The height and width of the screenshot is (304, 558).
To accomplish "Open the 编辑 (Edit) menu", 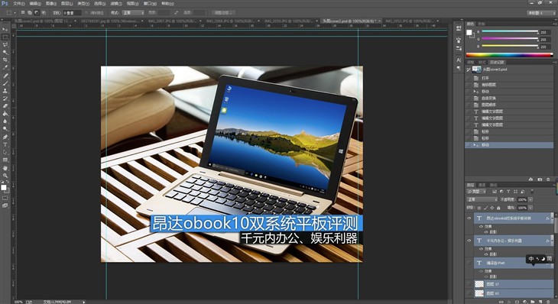I will [x=35, y=4].
